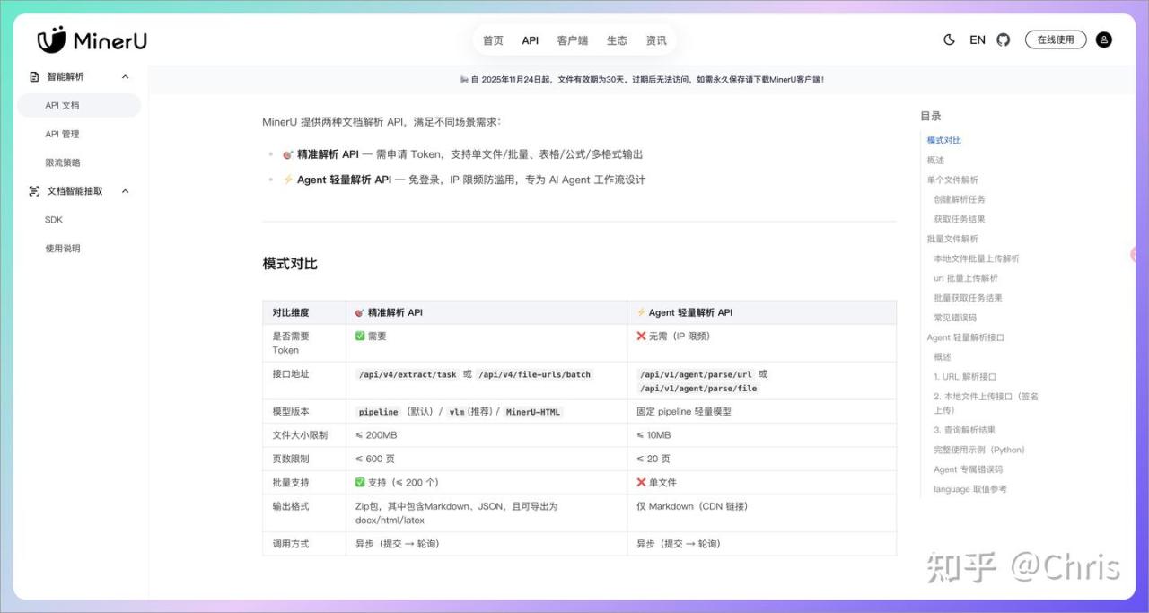The image size is (1149, 613).
Task: Click the 文档智能抽取 scan icon
Action: tap(34, 191)
